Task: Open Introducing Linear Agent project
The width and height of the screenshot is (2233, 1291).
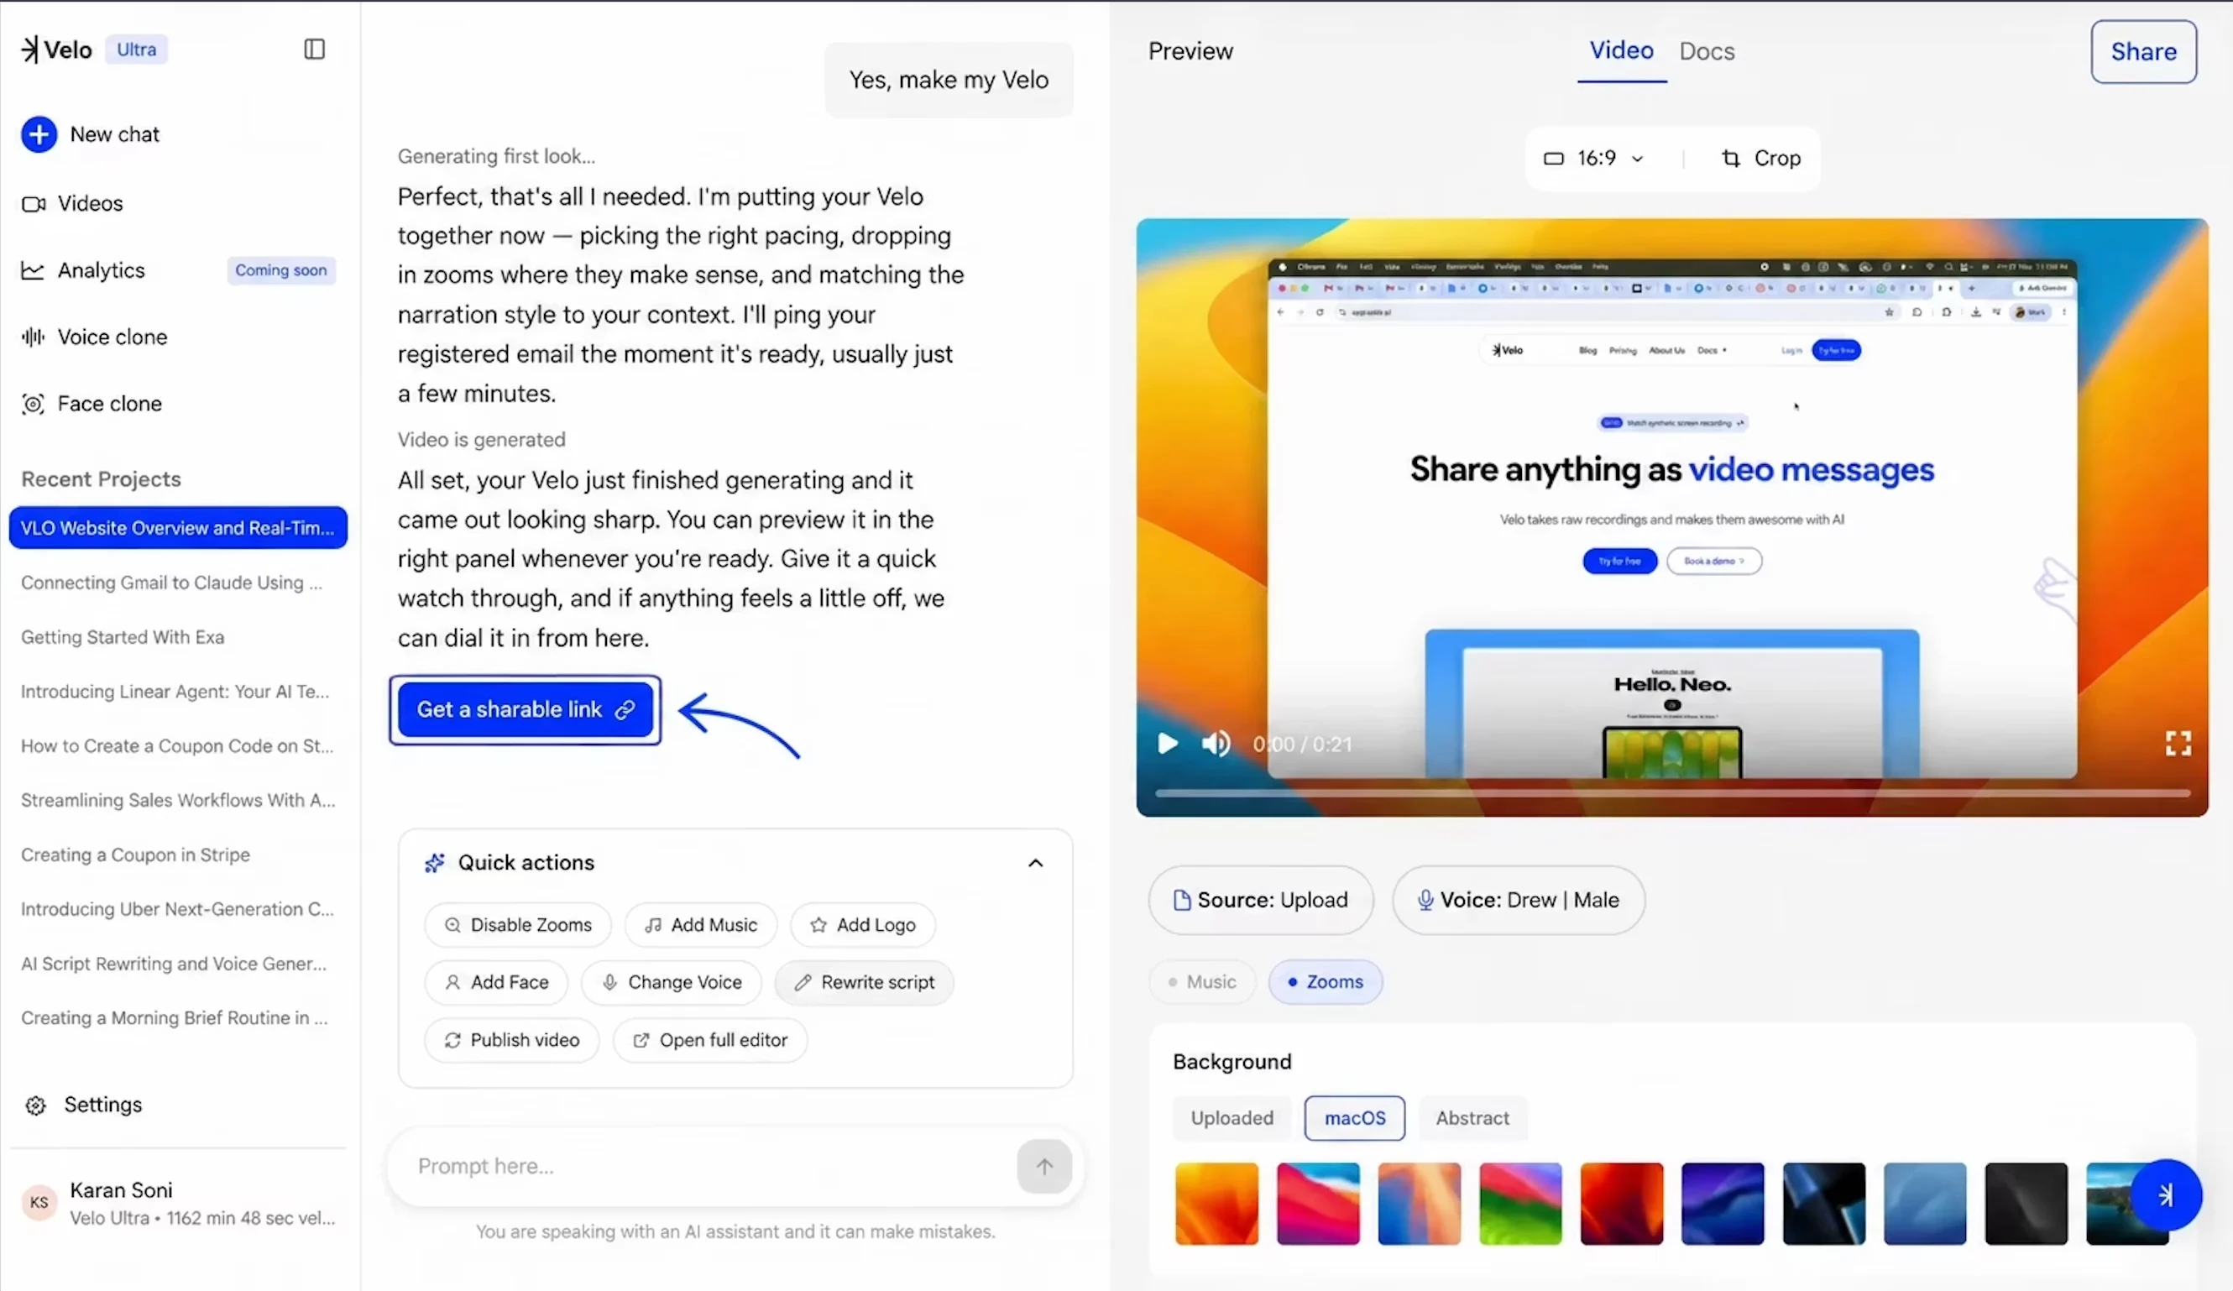Action: [175, 692]
